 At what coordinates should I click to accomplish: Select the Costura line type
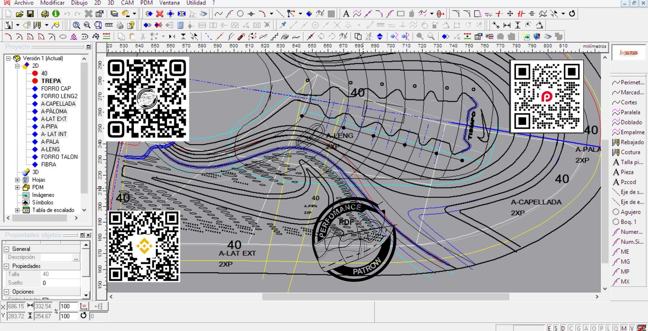(x=626, y=152)
